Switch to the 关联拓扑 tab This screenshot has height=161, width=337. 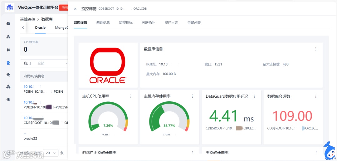[x=149, y=22]
